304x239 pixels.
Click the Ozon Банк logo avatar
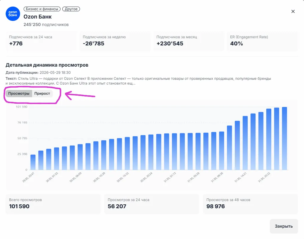[x=13, y=14]
